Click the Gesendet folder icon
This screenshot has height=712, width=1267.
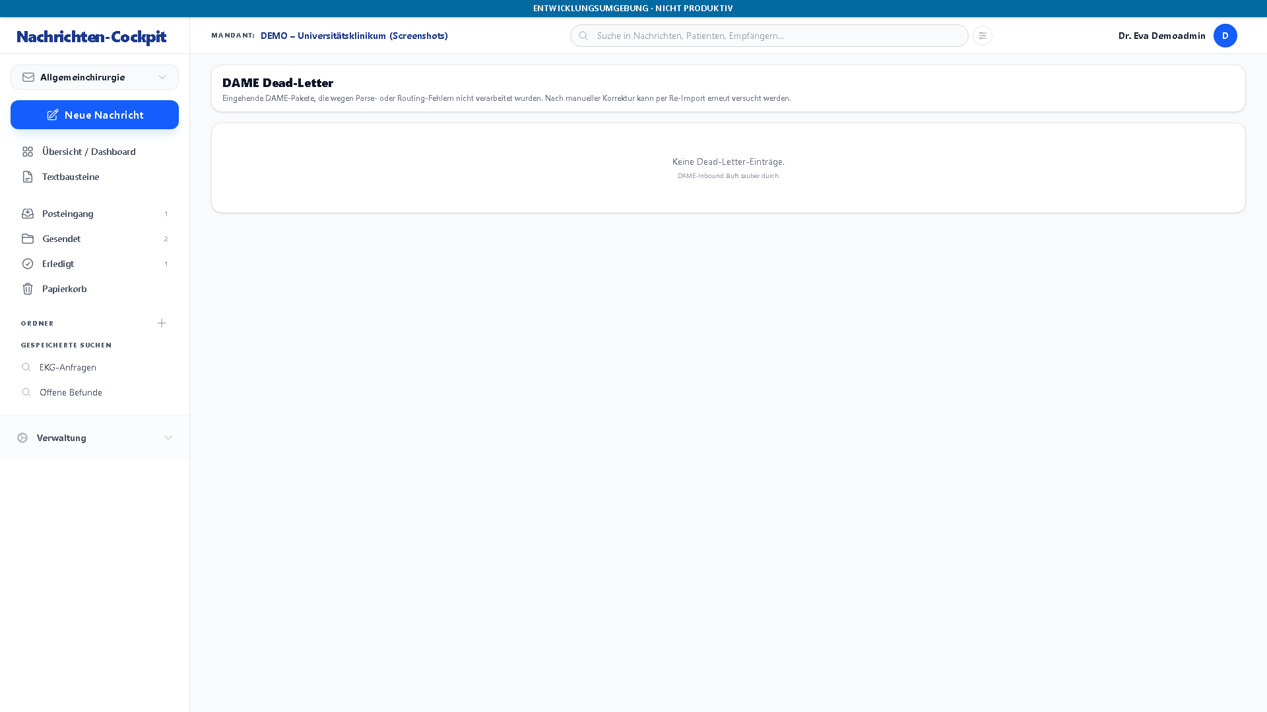point(28,239)
